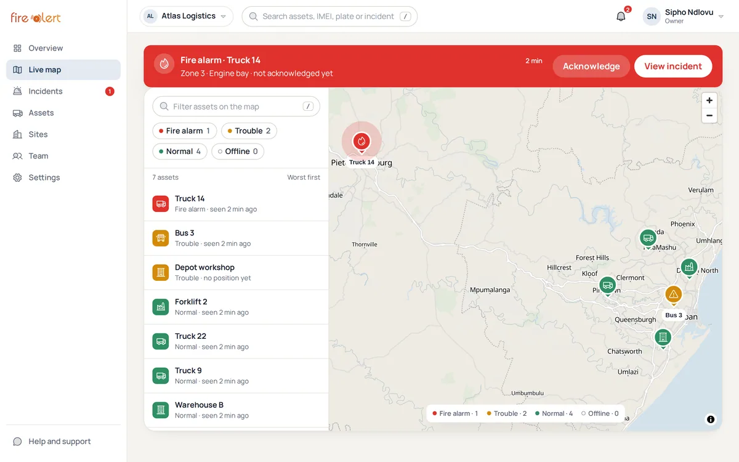Open the Sites section
This screenshot has height=462, width=739.
pyautogui.click(x=63, y=134)
